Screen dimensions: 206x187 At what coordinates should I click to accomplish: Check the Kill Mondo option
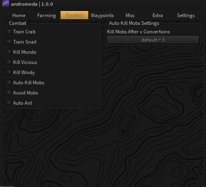click(9, 52)
